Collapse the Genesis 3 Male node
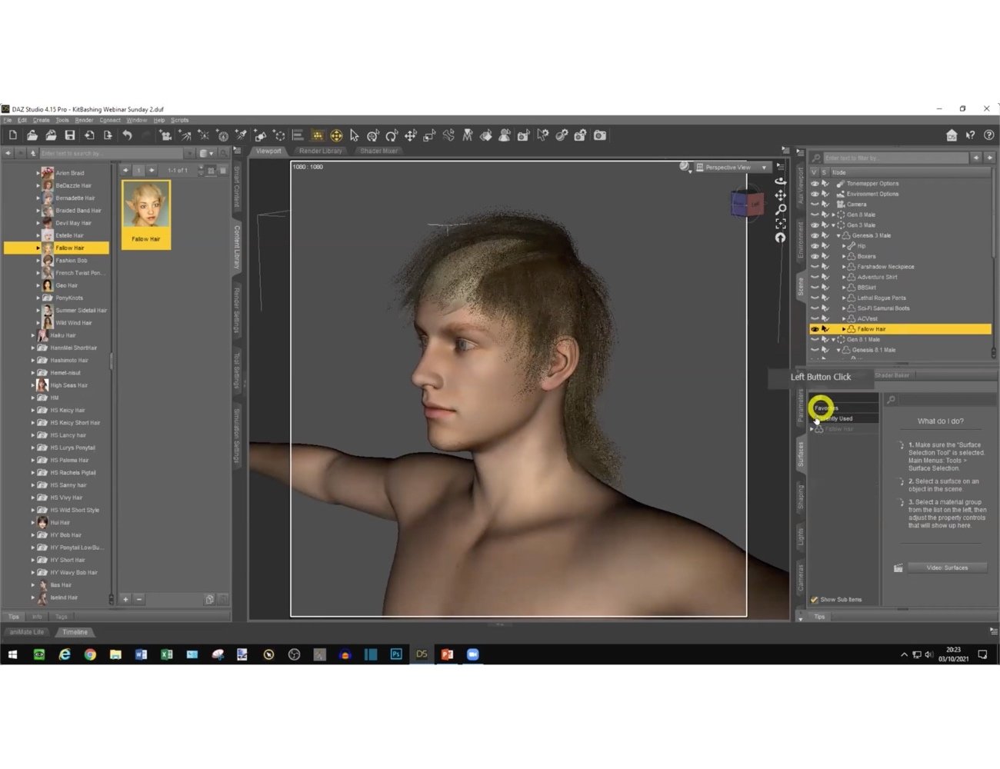This screenshot has height=769, width=1000. (x=838, y=235)
